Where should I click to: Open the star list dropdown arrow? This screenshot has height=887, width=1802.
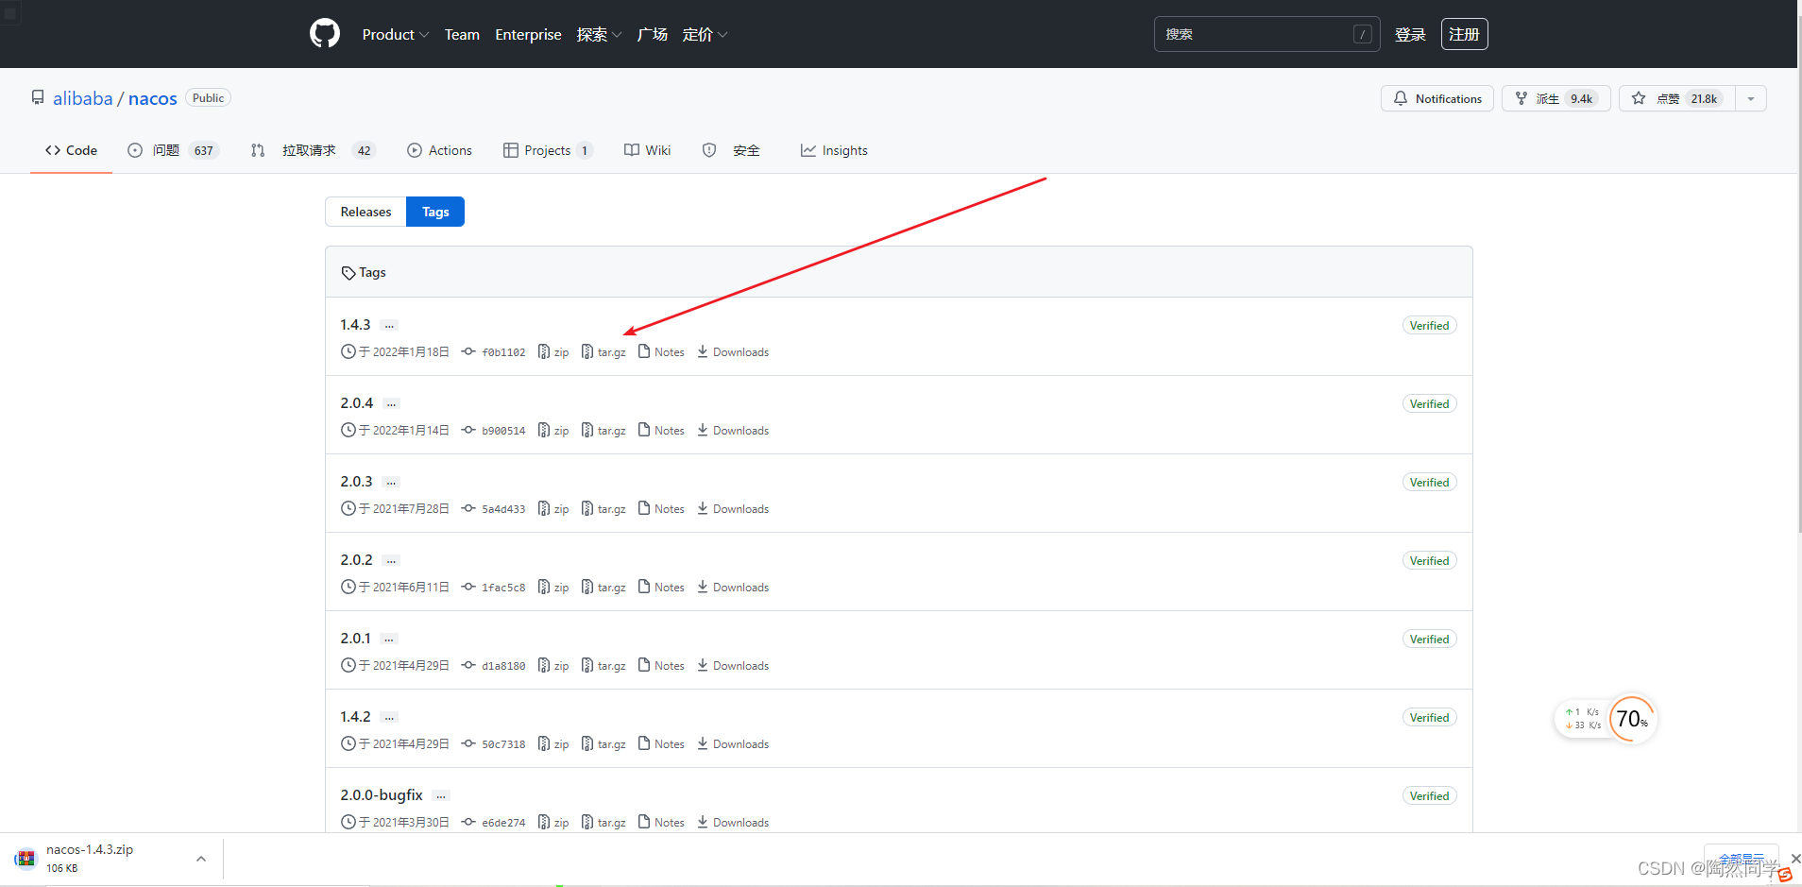pos(1751,98)
